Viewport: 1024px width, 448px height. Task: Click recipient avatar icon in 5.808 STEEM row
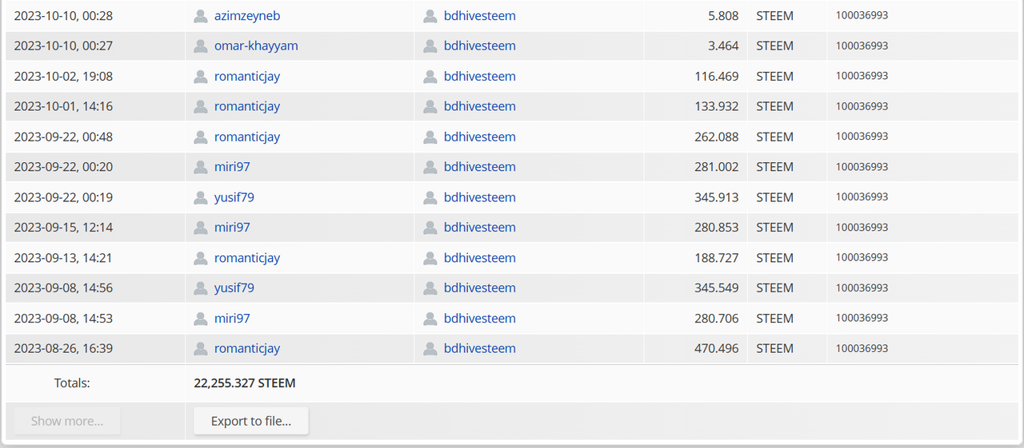click(x=430, y=16)
